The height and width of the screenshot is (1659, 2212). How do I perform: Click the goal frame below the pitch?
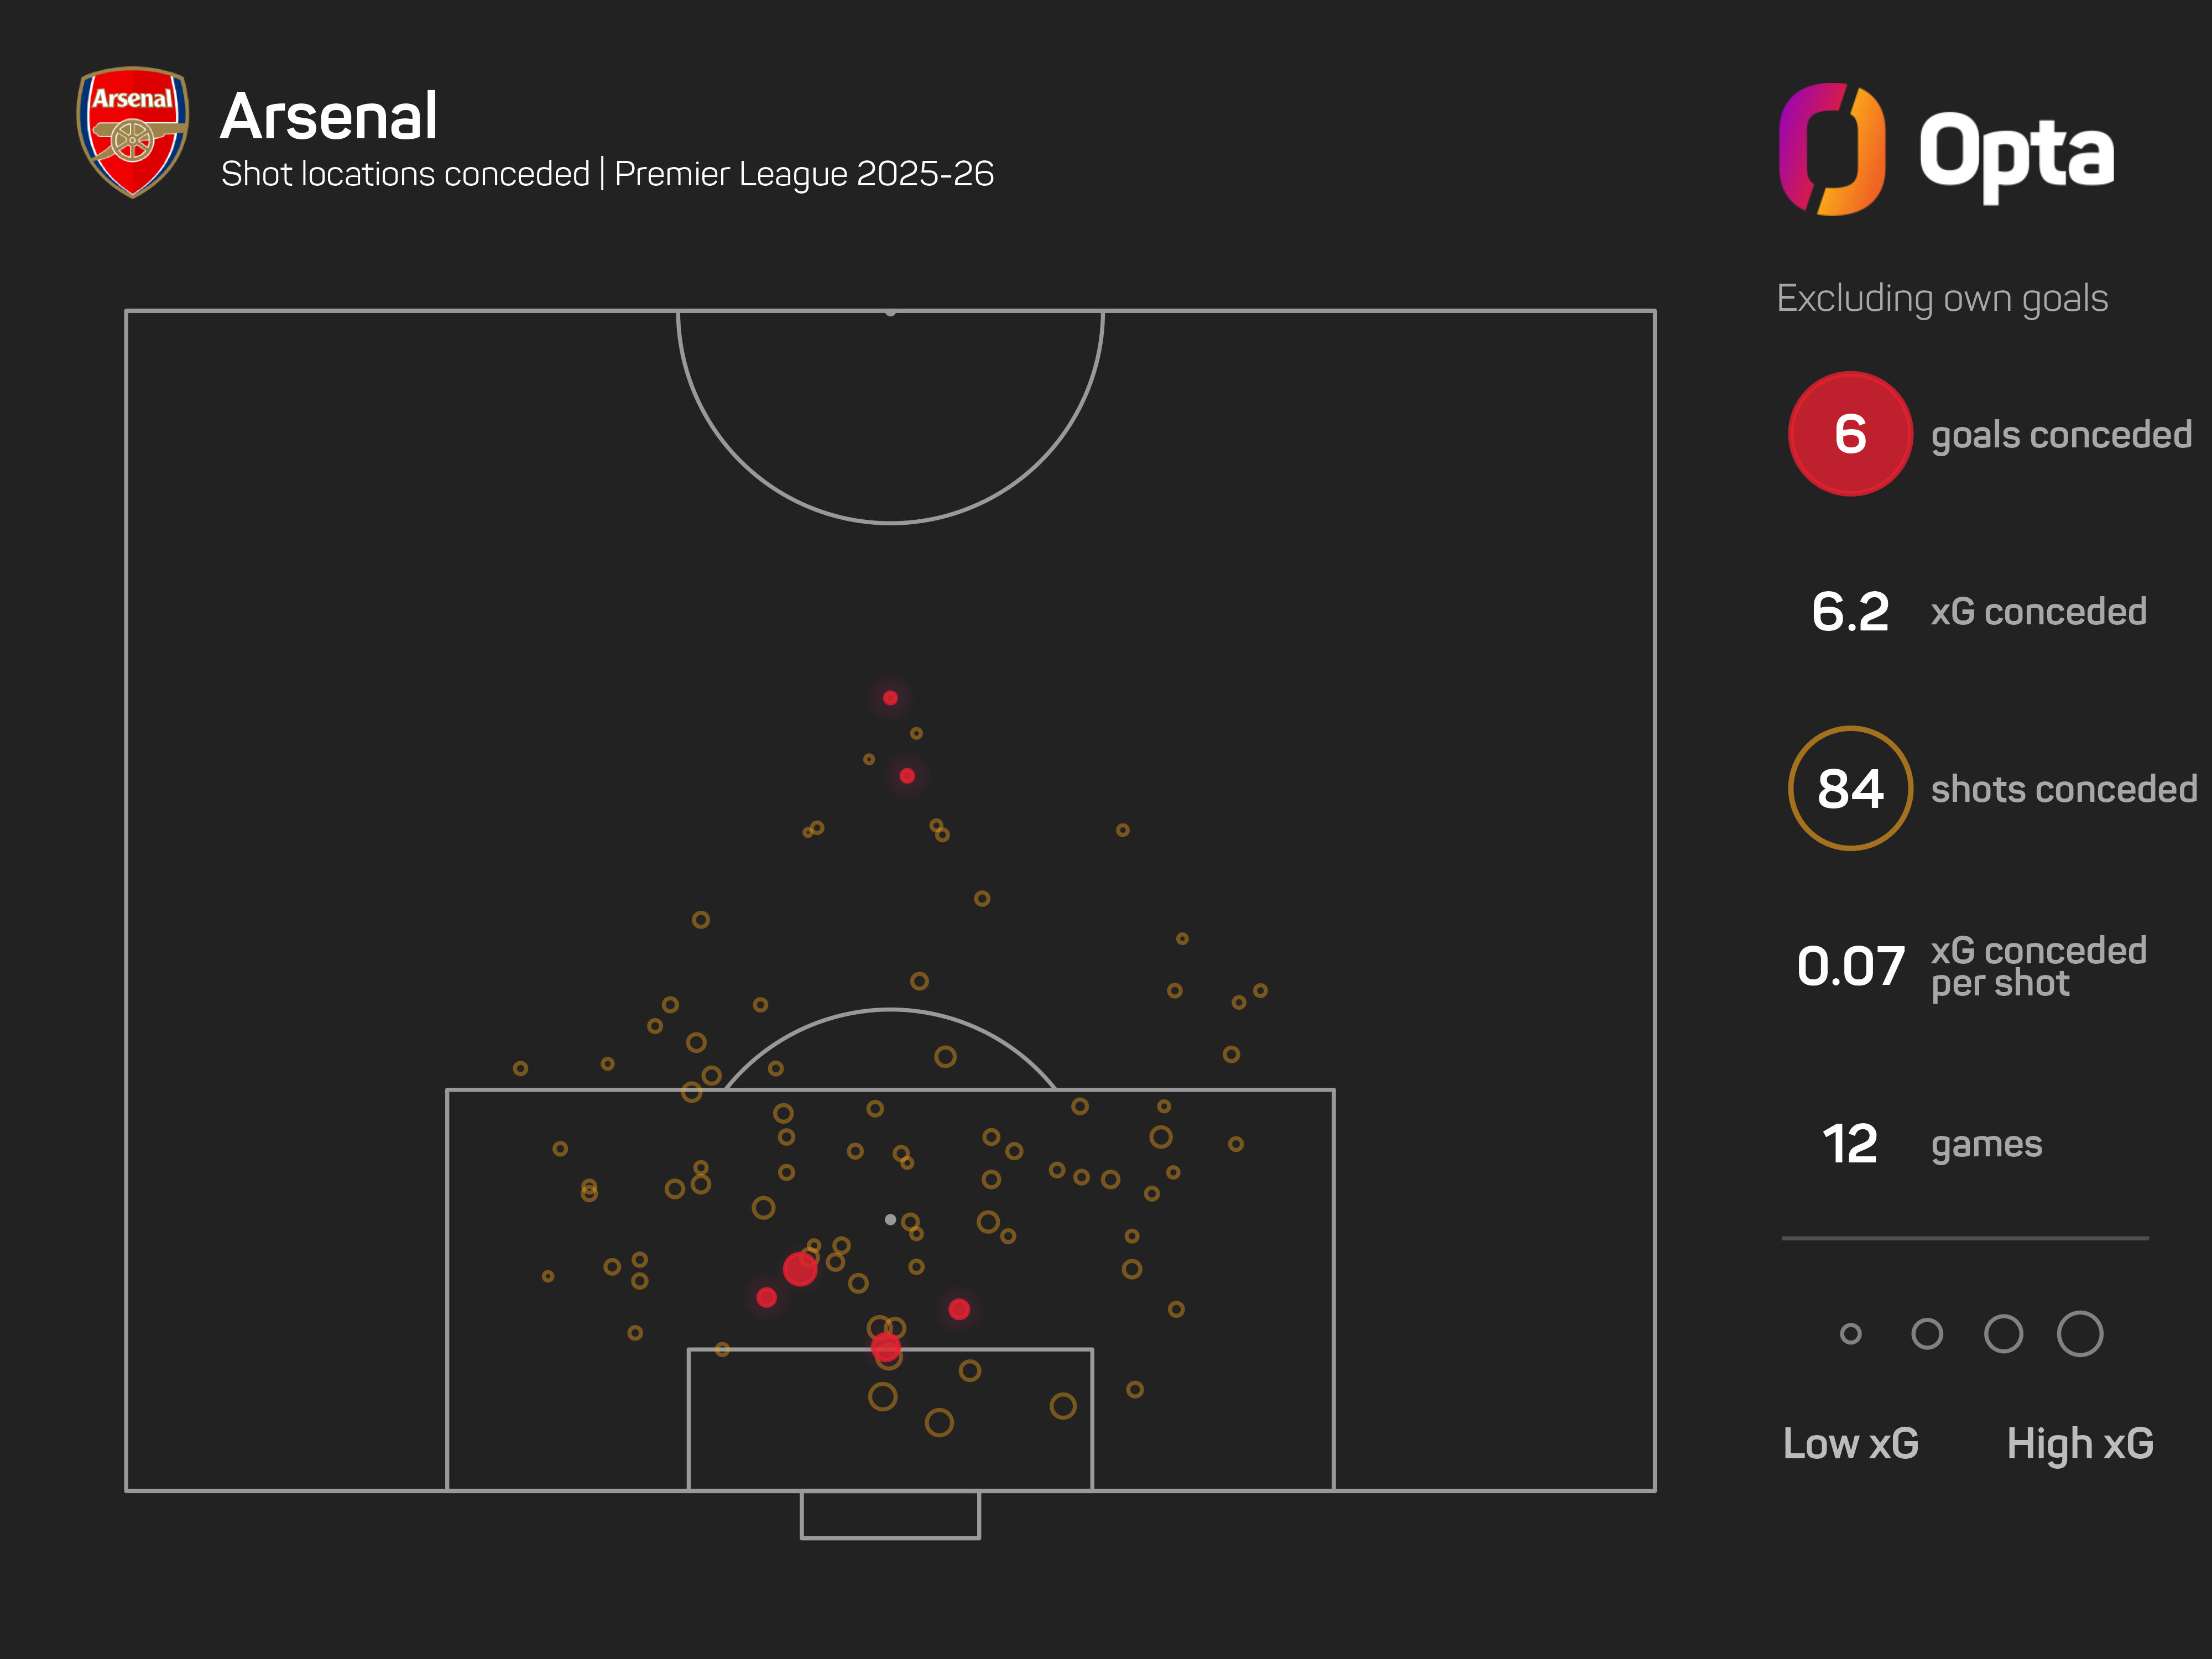click(x=890, y=1515)
